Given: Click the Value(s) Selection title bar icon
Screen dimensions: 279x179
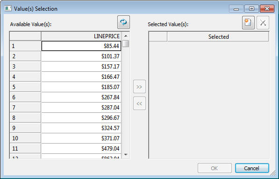Looking at the screenshot, I should (8, 8).
